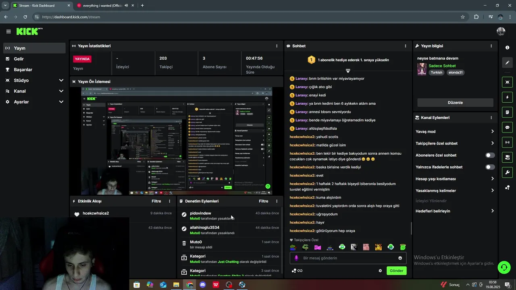Toggle the stream preview widget icon
This screenshot has width=516, height=290.
[x=507, y=82]
